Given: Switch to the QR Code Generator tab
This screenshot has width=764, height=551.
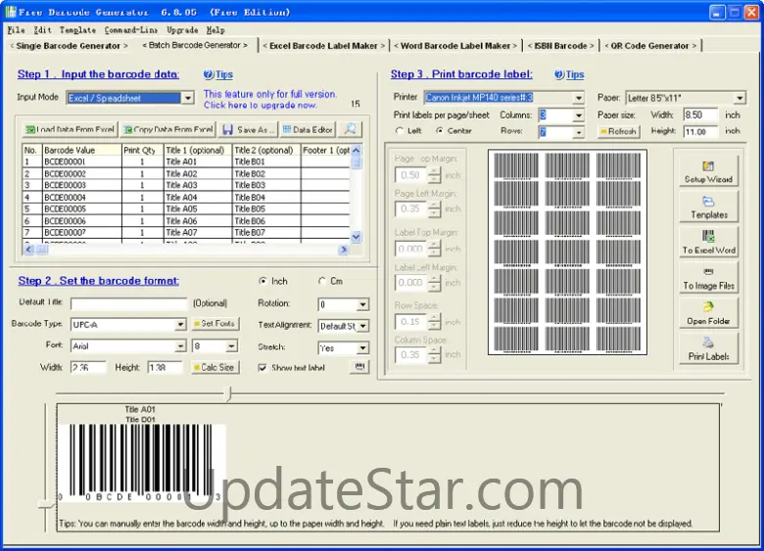Looking at the screenshot, I should coord(651,45).
